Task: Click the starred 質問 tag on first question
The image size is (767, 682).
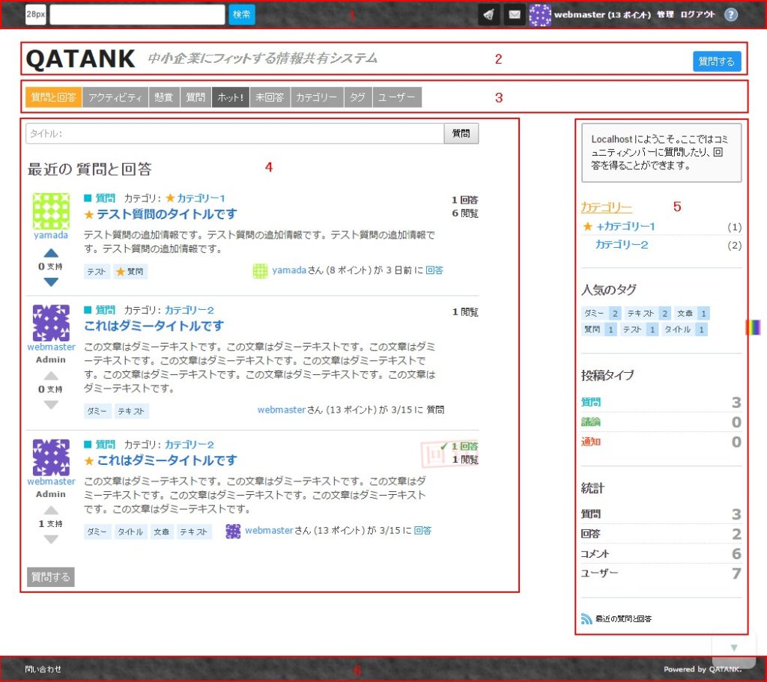Action: click(x=130, y=271)
